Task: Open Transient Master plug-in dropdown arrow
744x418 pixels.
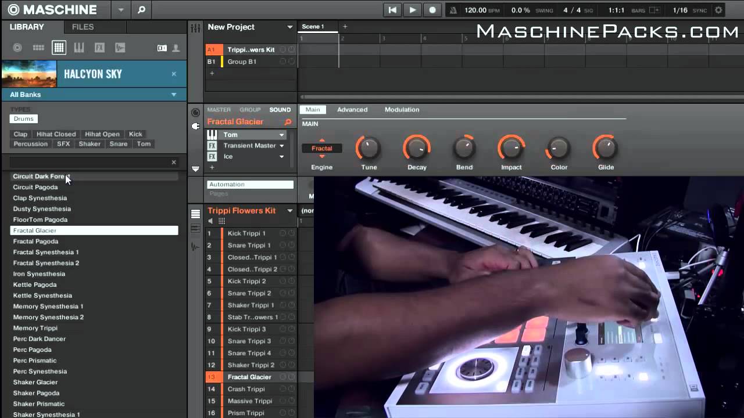Action: pyautogui.click(x=281, y=146)
